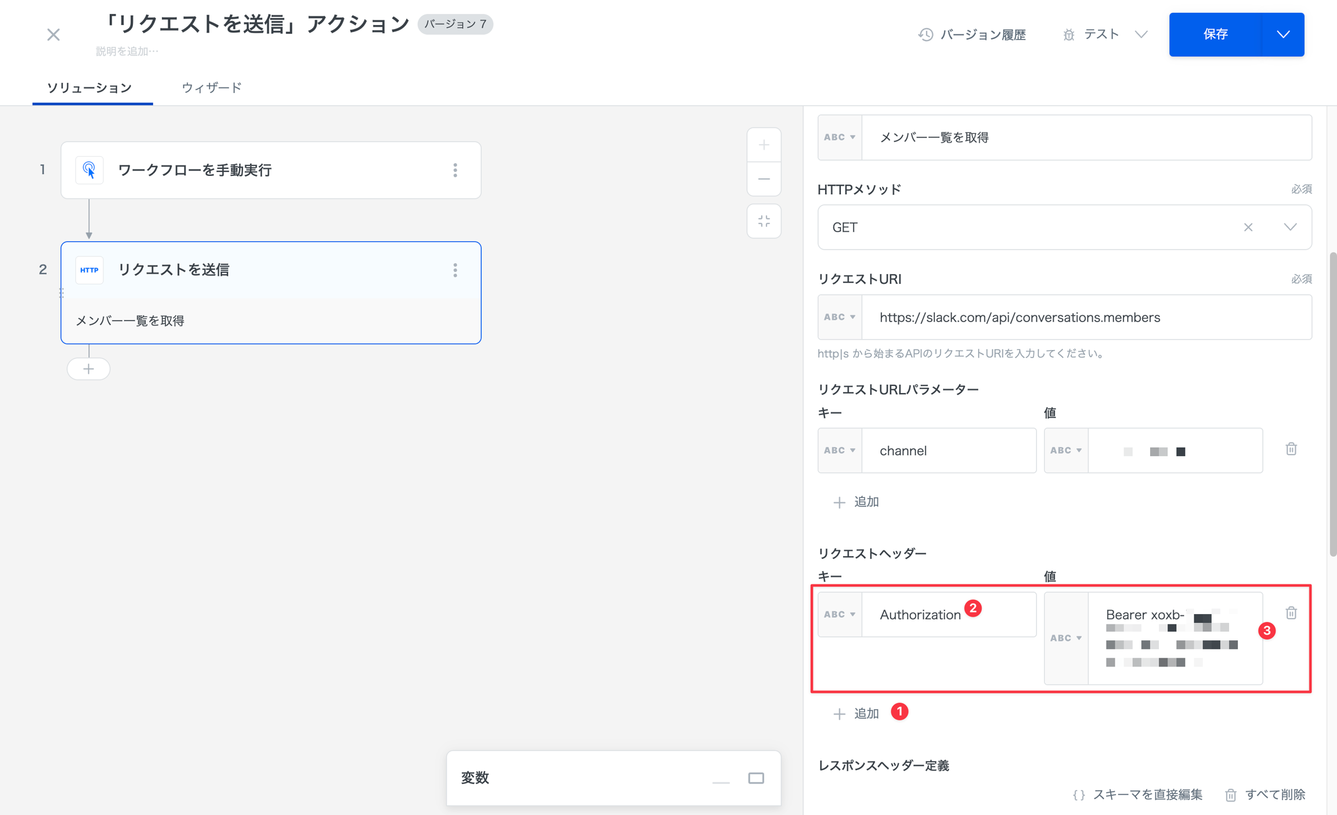
Task: Click the fit-to-view icon below zoom controls
Action: pyautogui.click(x=764, y=221)
